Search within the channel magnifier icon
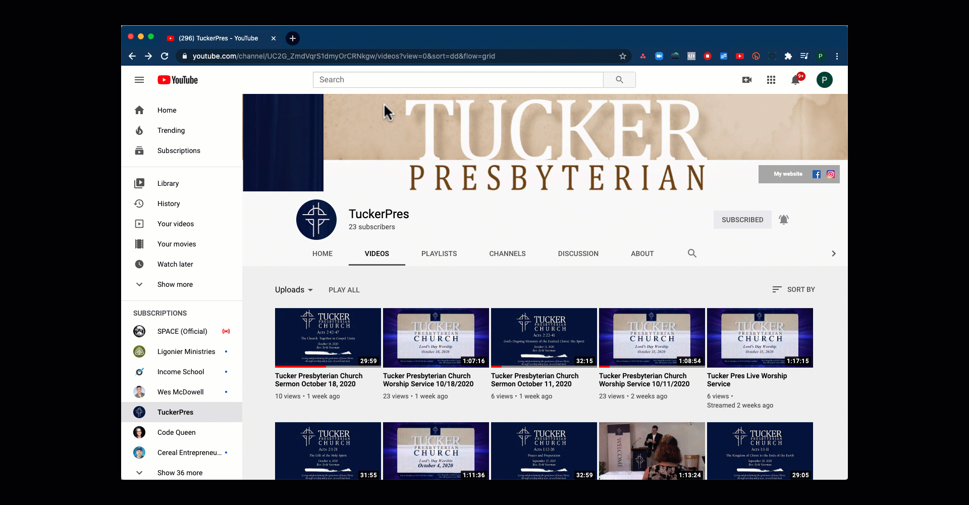Image resolution: width=969 pixels, height=505 pixels. pyautogui.click(x=692, y=254)
